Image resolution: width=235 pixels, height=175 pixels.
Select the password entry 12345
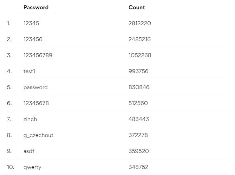tap(31, 23)
